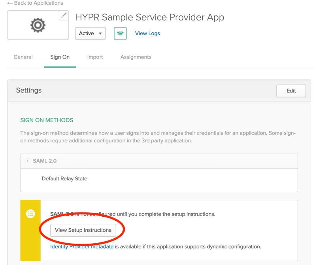
Task: Click the green handshake icon button
Action: click(120, 33)
